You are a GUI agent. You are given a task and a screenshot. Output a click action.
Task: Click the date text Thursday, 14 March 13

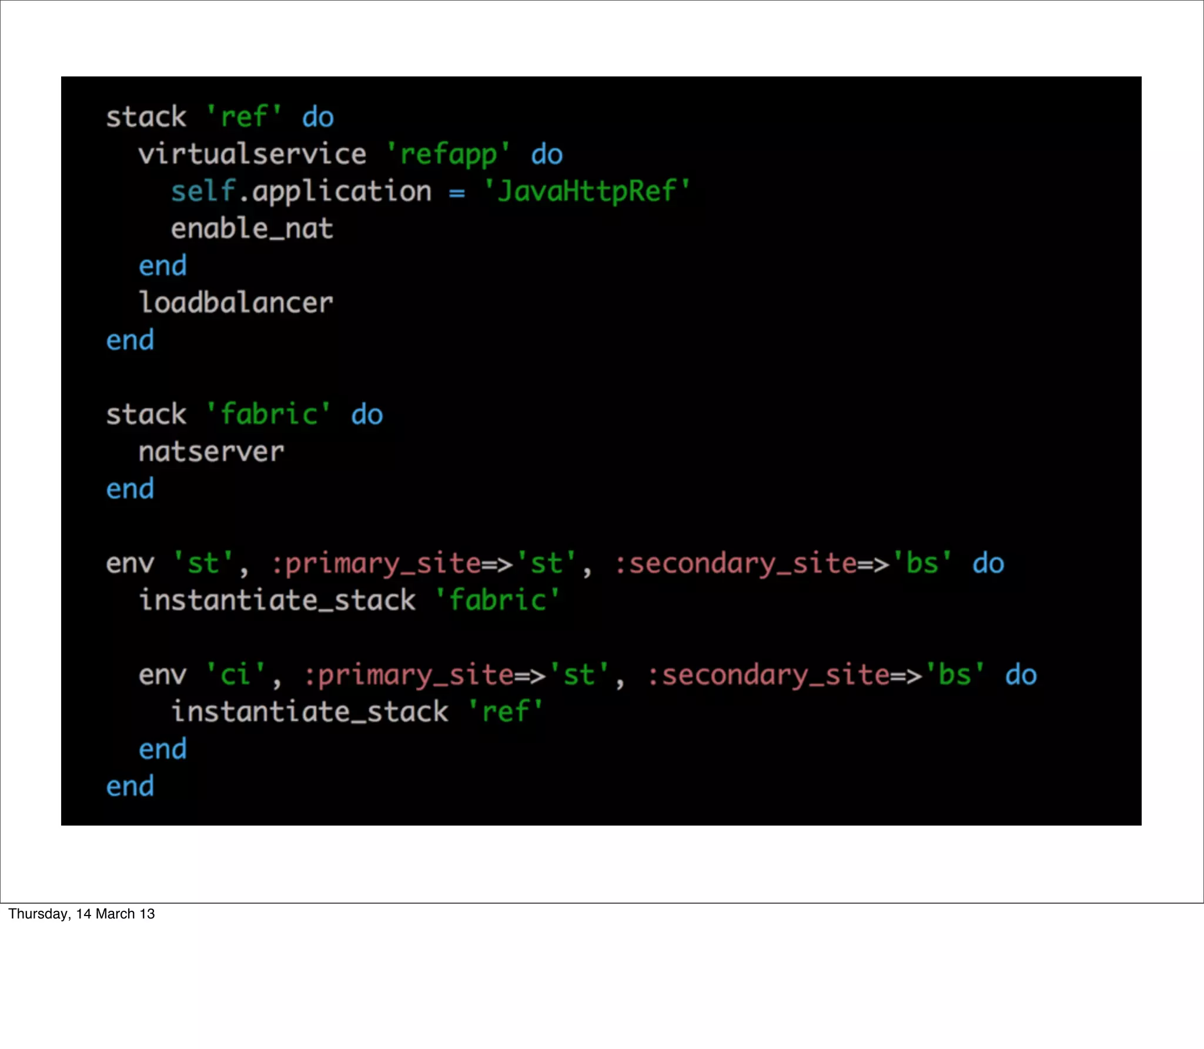click(82, 914)
